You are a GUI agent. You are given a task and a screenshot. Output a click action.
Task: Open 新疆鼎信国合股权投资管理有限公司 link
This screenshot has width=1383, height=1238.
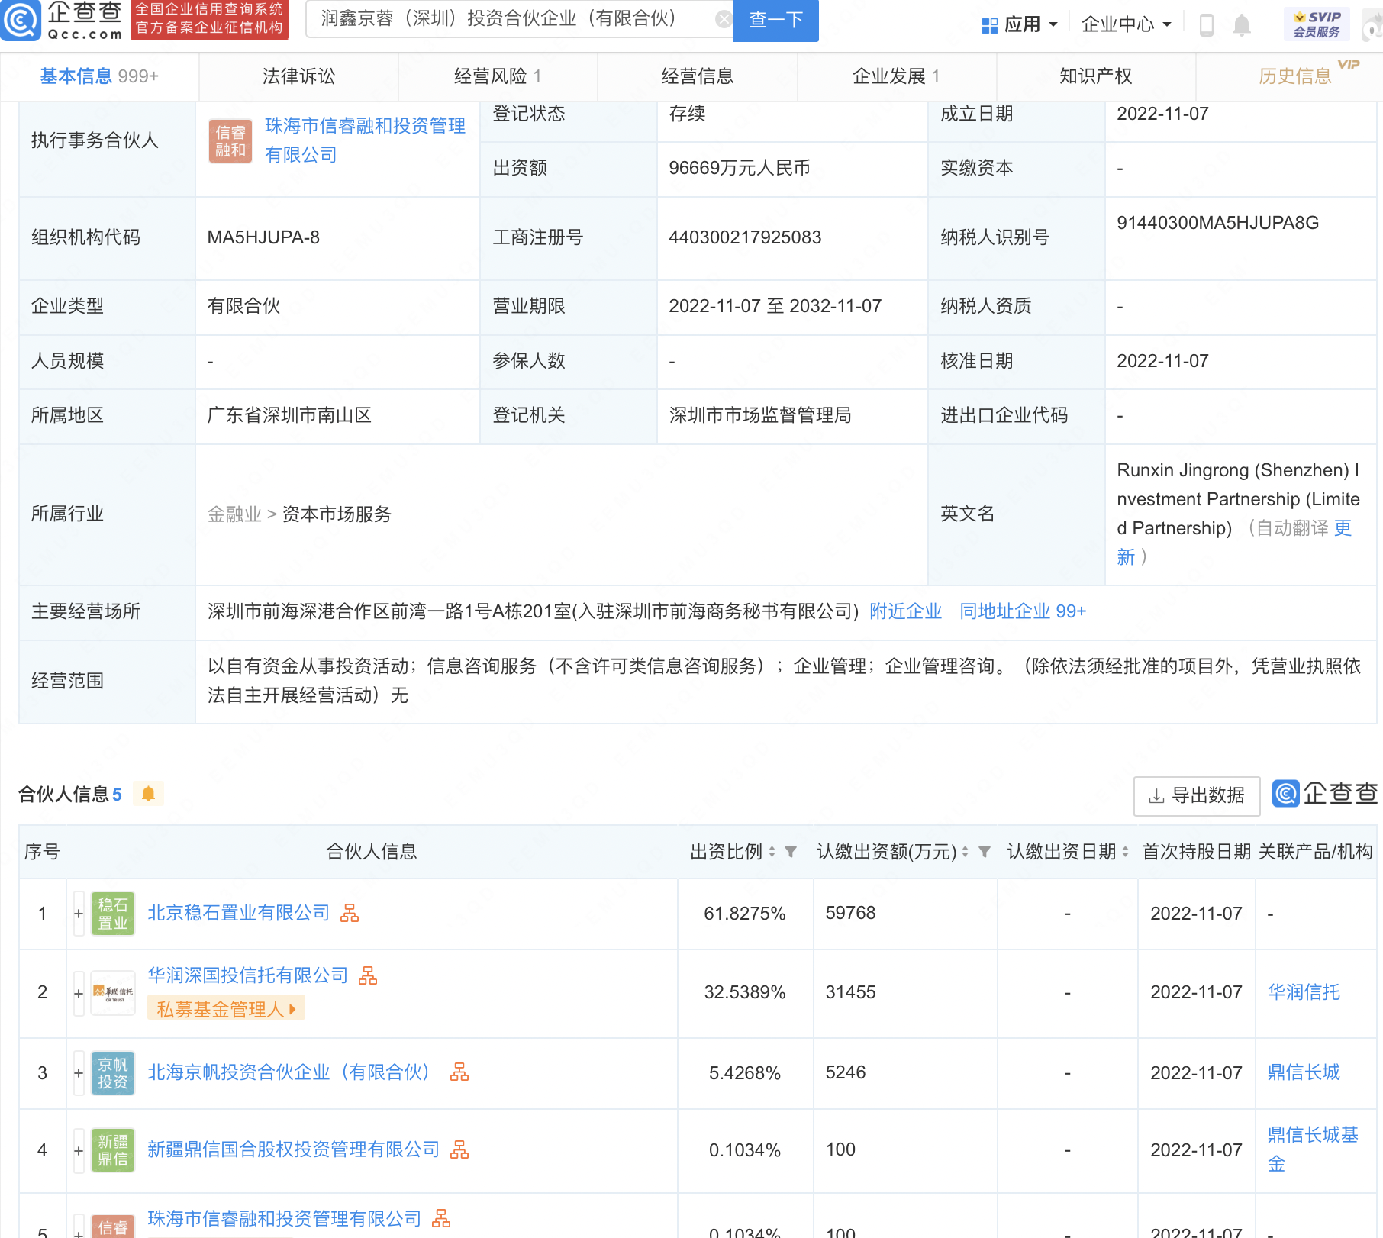293,1149
